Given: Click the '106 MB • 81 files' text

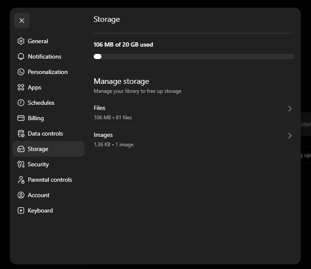Looking at the screenshot, I should (x=113, y=118).
